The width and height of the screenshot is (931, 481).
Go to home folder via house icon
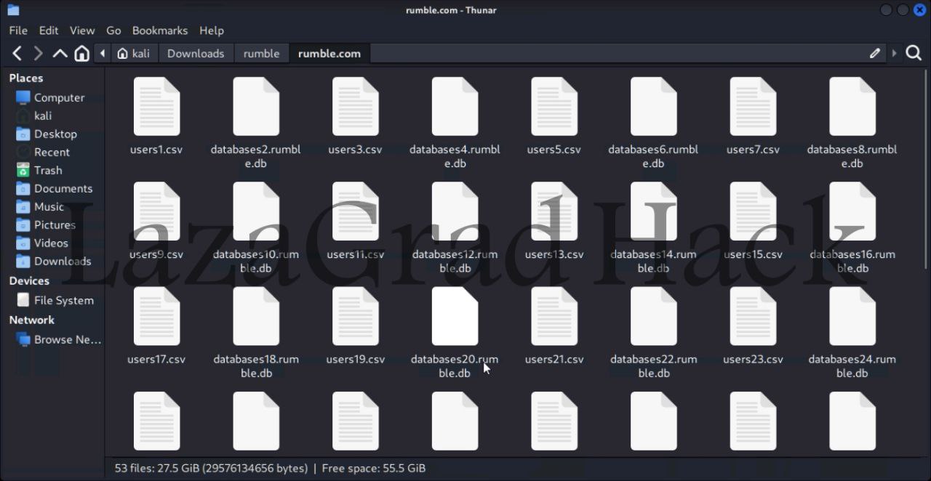tap(82, 53)
